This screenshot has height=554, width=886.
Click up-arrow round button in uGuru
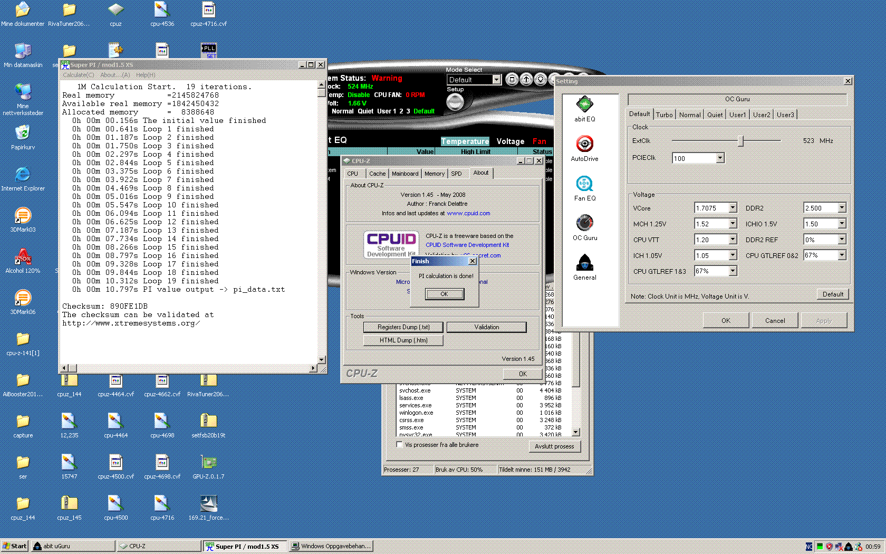point(526,79)
